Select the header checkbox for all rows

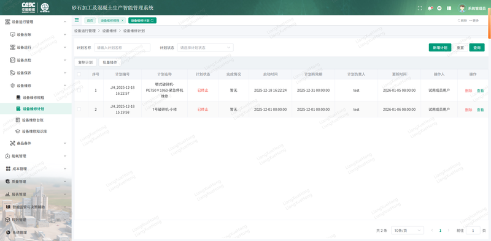(79, 74)
